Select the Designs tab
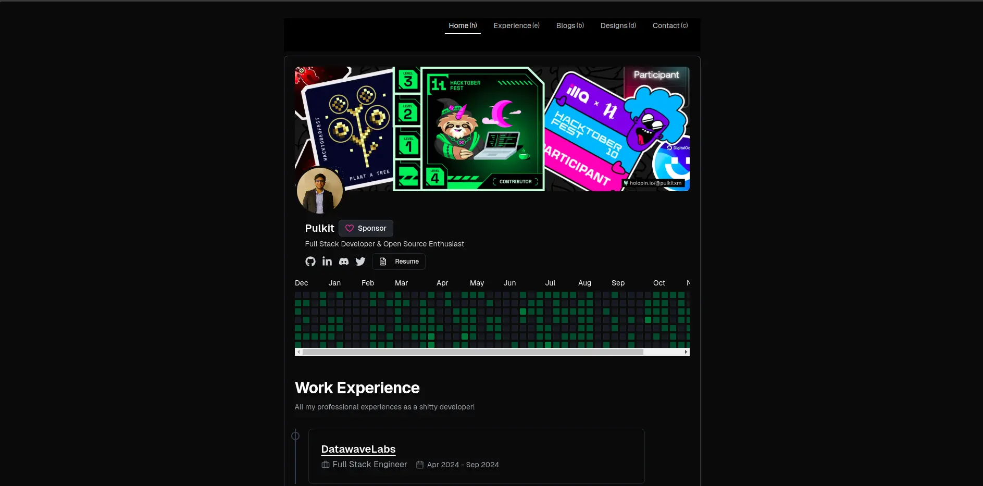 (618, 26)
